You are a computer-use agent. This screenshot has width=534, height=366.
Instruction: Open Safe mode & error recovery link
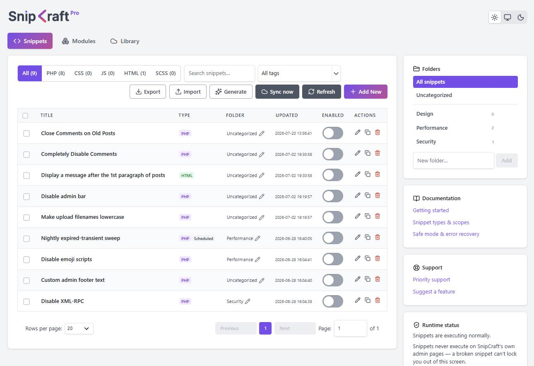tap(446, 234)
